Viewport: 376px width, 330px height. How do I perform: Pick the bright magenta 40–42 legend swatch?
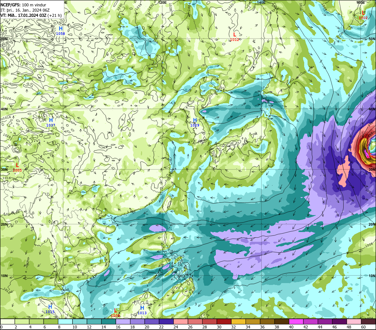(296, 321)
